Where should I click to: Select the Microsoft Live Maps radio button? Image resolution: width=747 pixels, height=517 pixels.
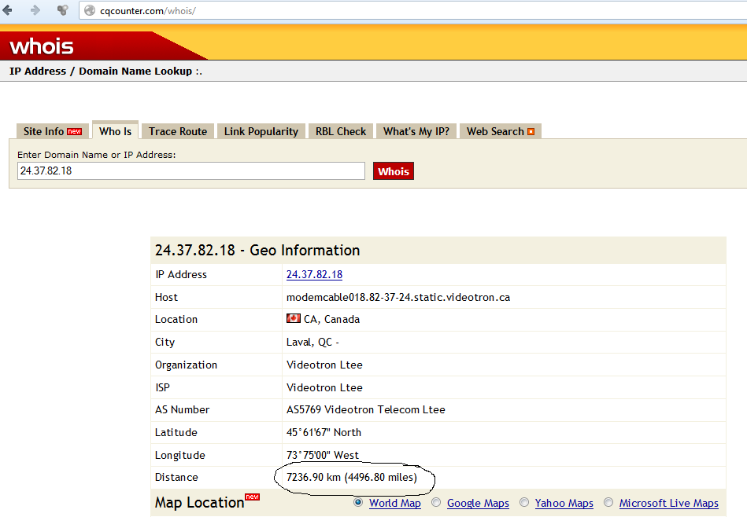[608, 502]
